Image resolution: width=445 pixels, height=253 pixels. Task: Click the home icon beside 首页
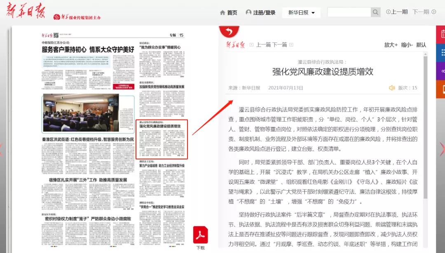222,12
